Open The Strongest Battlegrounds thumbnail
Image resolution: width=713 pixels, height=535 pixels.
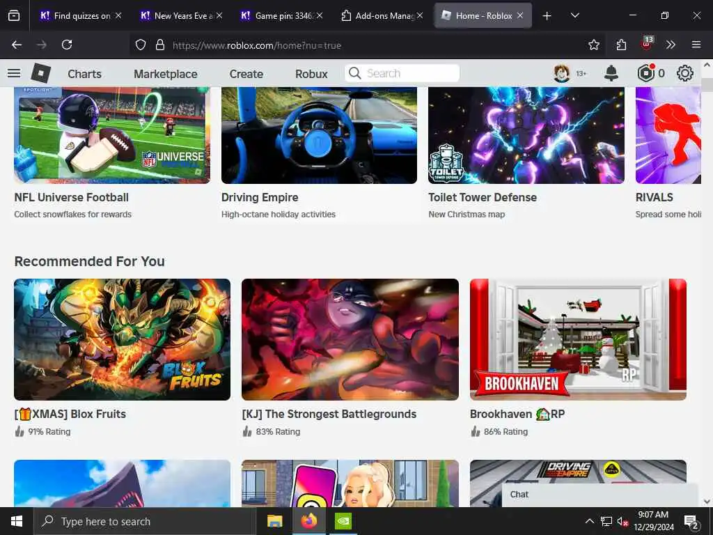tap(350, 339)
